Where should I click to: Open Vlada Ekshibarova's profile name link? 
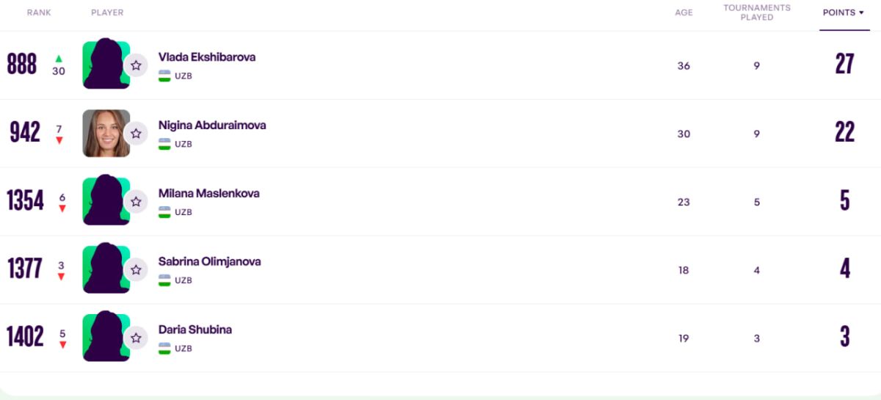click(x=207, y=57)
